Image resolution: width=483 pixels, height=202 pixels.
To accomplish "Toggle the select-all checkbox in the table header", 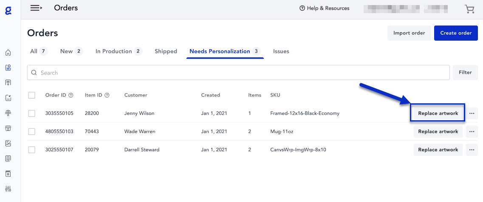I will (32, 95).
